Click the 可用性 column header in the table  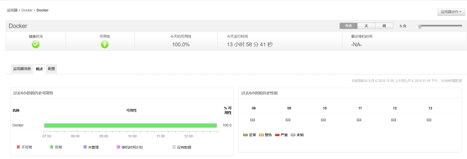(132, 110)
